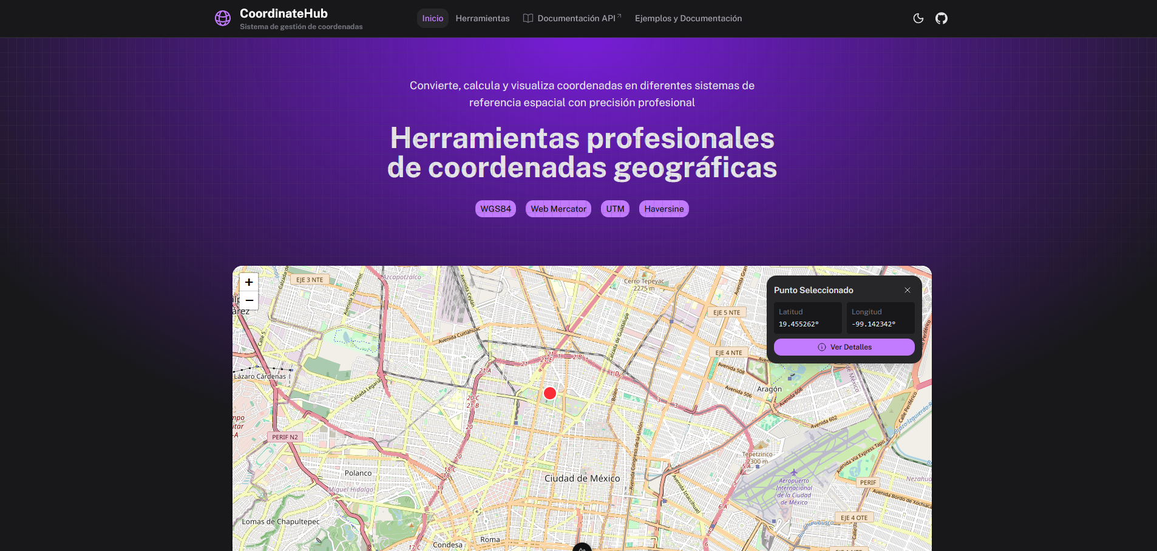
Task: Click the Longitud coordinate field
Action: pyautogui.click(x=880, y=318)
